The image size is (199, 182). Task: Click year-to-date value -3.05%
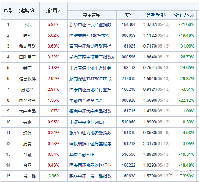[x=188, y=144]
